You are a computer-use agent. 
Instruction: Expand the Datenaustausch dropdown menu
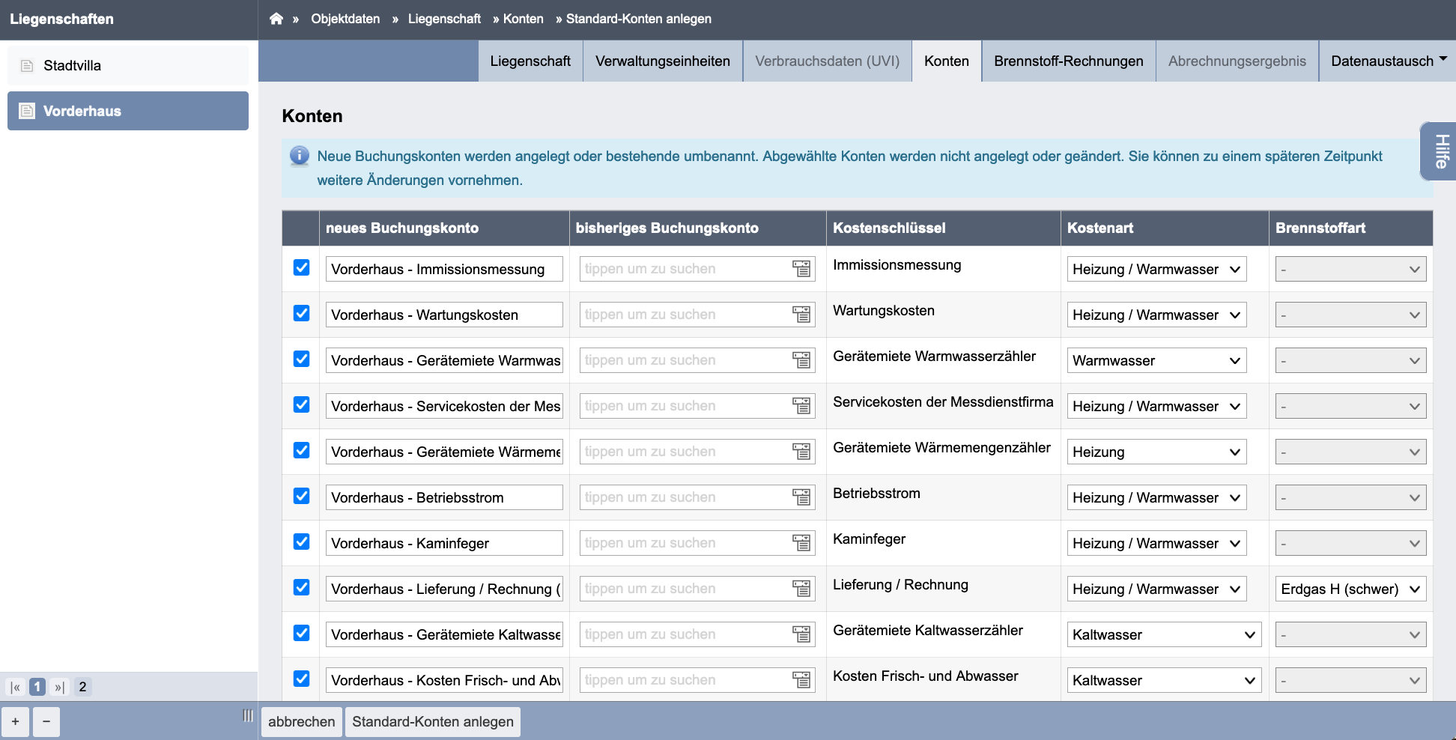pyautogui.click(x=1388, y=61)
